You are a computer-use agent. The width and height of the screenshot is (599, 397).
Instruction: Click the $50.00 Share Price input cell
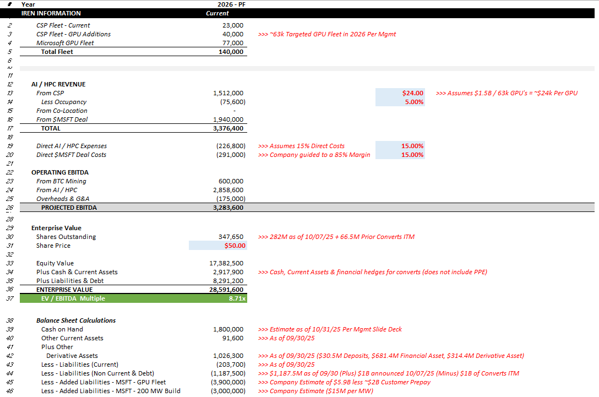[x=218, y=246]
